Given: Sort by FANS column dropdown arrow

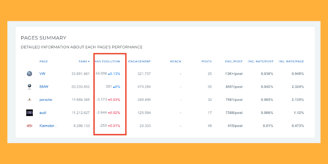Looking at the screenshot, I should pos(89,61).
